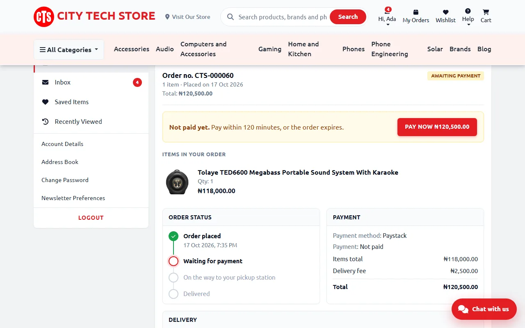Open the Hi, Ada account dropdown
This screenshot has height=328, width=525.
(x=387, y=17)
